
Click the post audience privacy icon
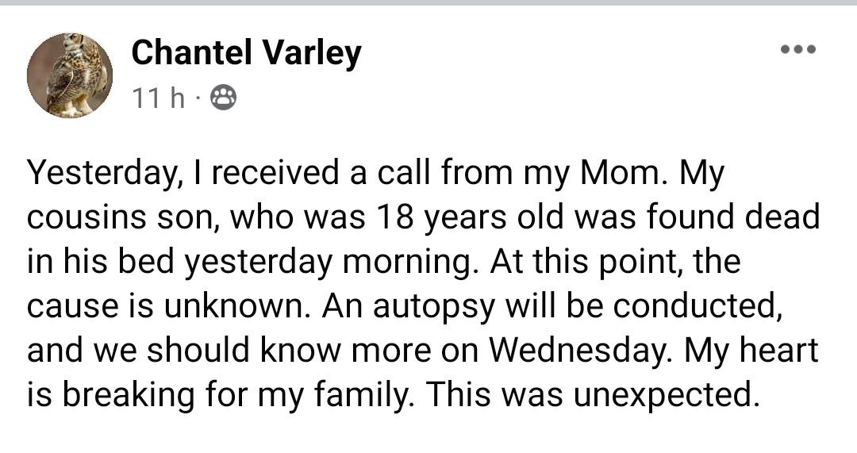(x=223, y=98)
